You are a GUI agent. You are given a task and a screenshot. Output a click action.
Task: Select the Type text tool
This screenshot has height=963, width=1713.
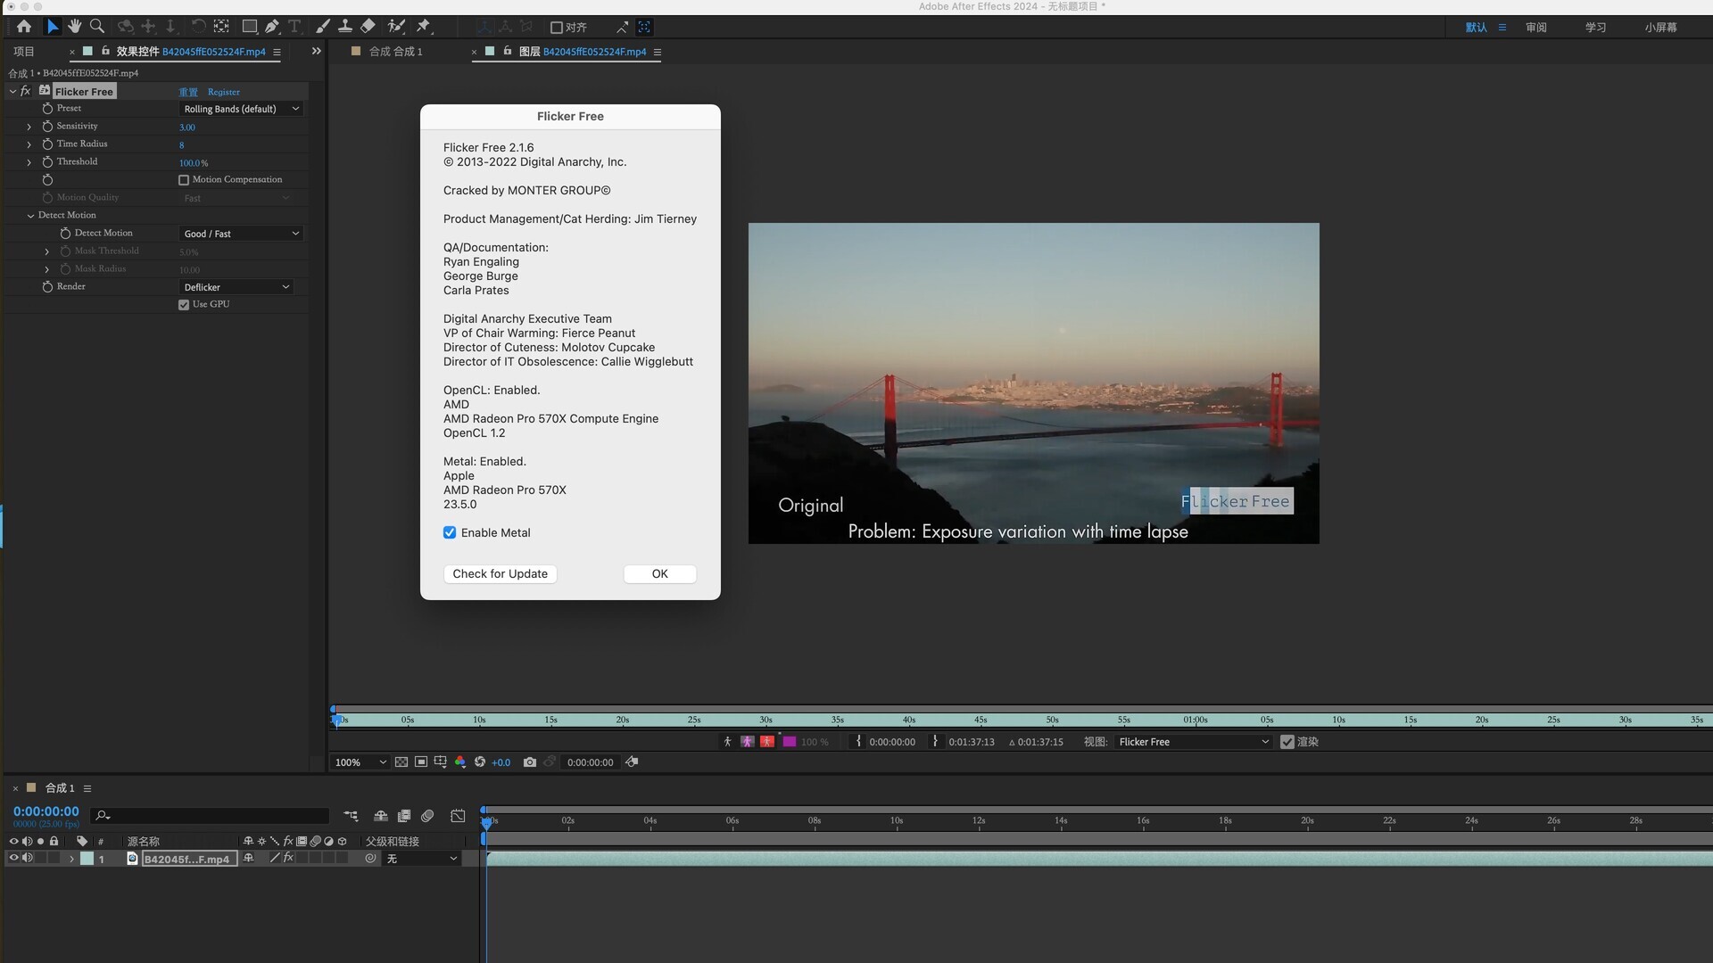(x=294, y=27)
